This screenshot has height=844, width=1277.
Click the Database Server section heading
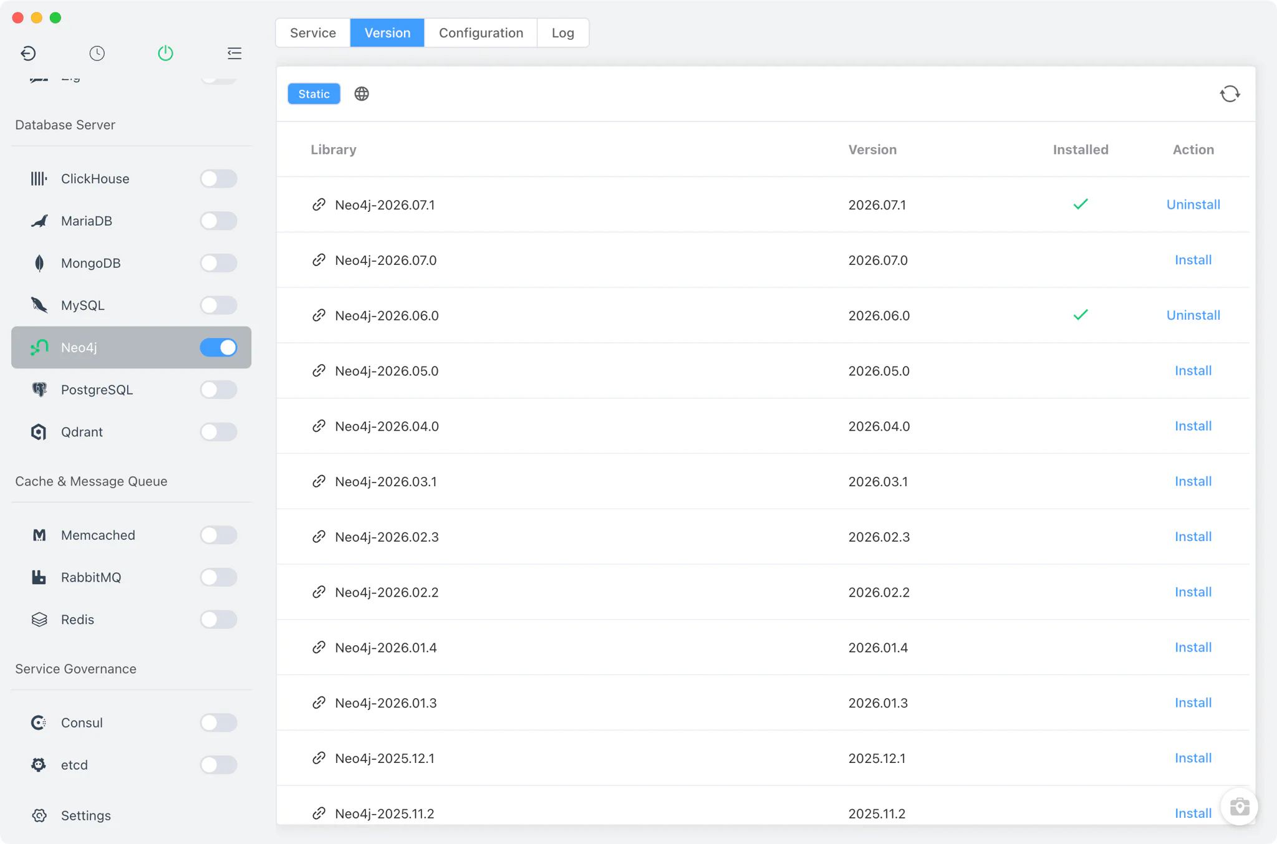tap(65, 125)
